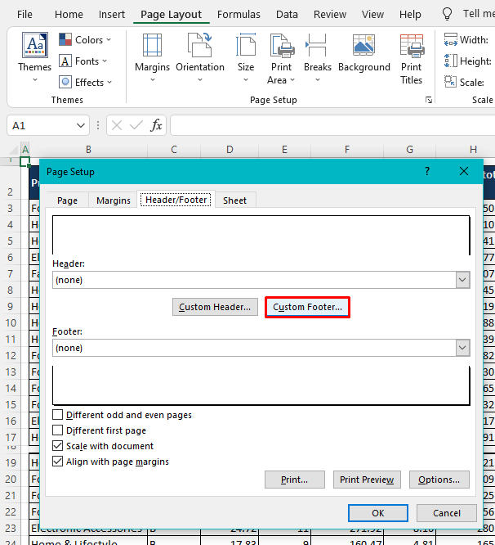Expand the Margins dropdown arrow
The width and height of the screenshot is (495, 545).
tap(152, 80)
